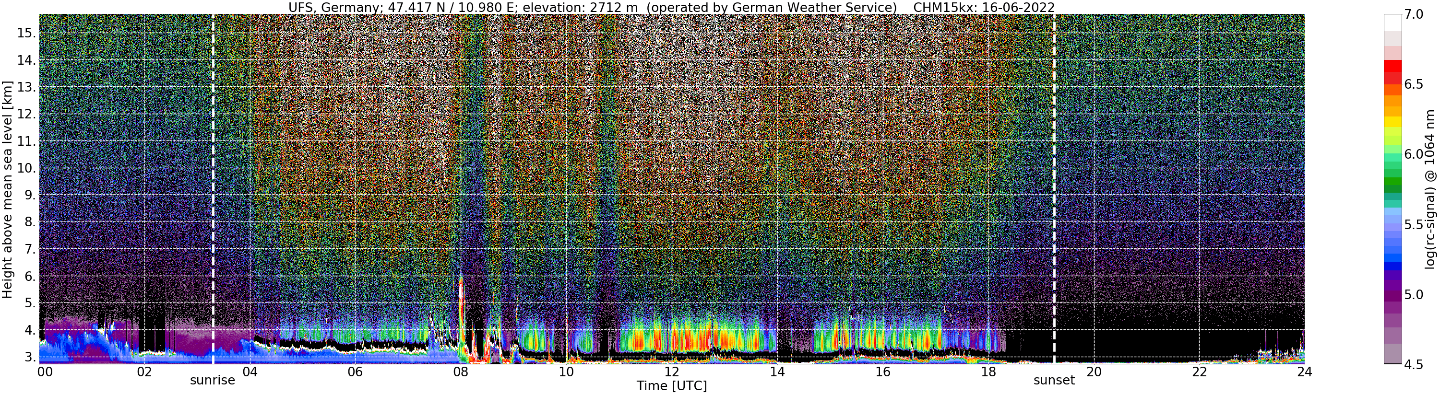Click height tick label '4.'

[x=29, y=330]
